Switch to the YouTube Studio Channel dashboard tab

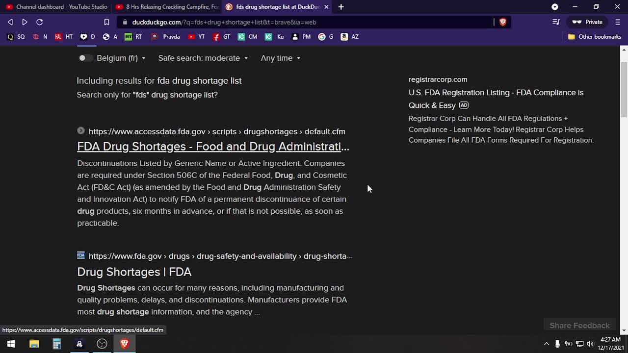(56, 7)
